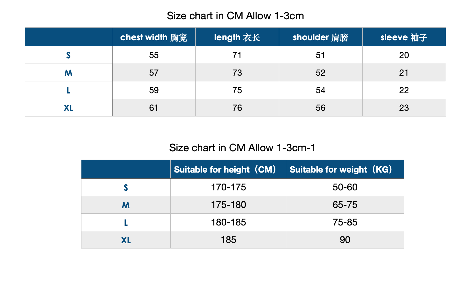476x283 pixels.
Task: Select the first "Size chart in CM Allow 1-3cm" title
Action: click(235, 16)
